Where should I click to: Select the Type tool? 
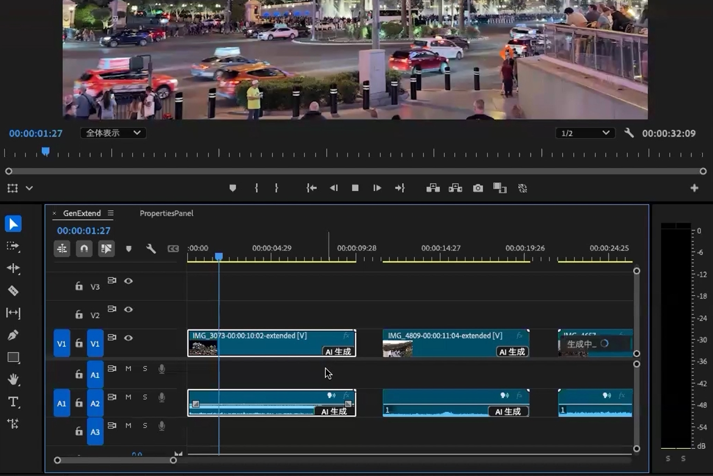coord(13,402)
